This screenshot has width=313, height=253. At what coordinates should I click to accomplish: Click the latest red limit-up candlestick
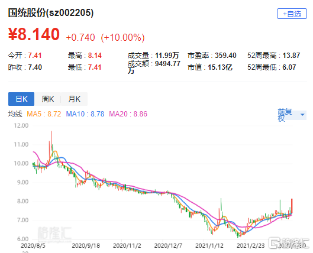click(292, 206)
